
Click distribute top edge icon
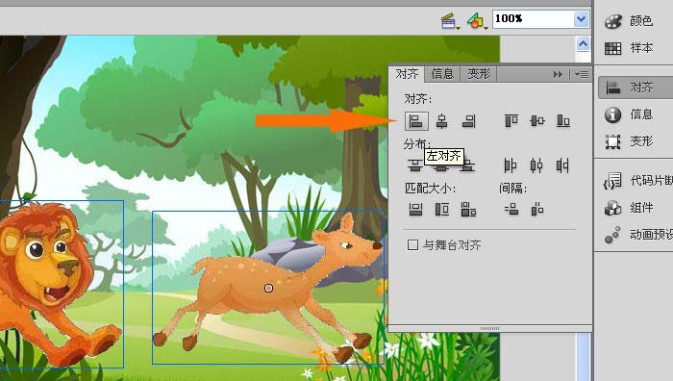coord(415,165)
